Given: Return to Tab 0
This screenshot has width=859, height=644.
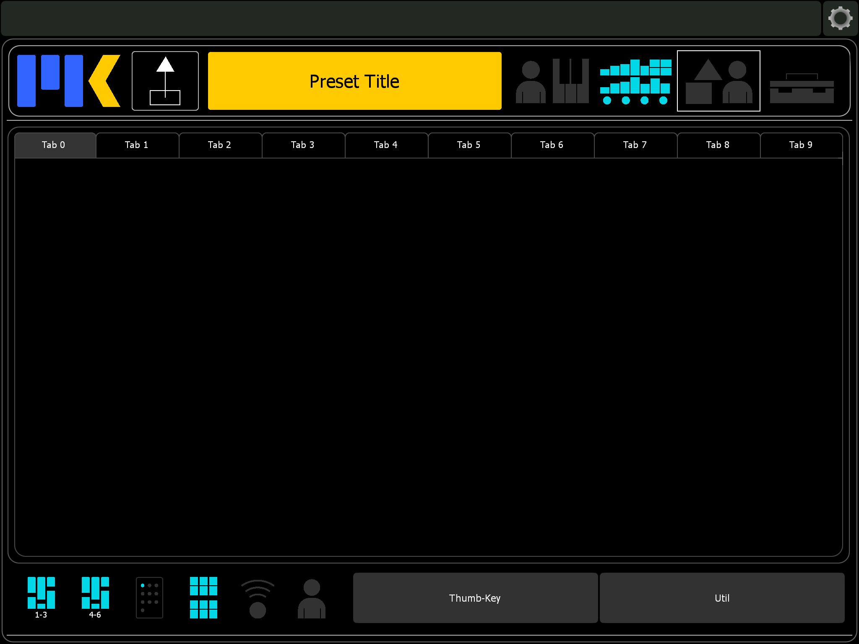Looking at the screenshot, I should tap(54, 145).
